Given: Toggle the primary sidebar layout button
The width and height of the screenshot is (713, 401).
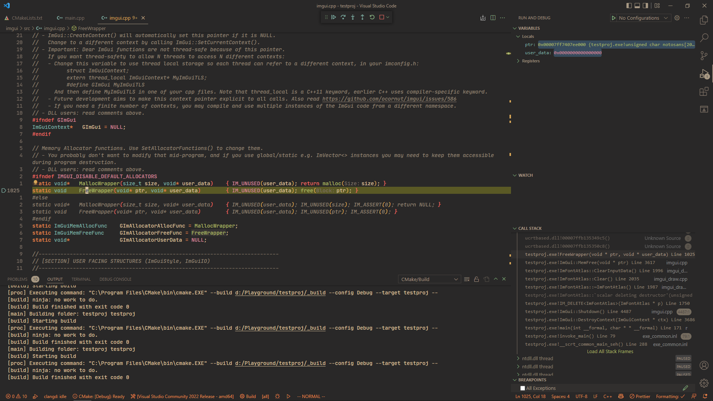Looking at the screenshot, I should click(x=629, y=6).
